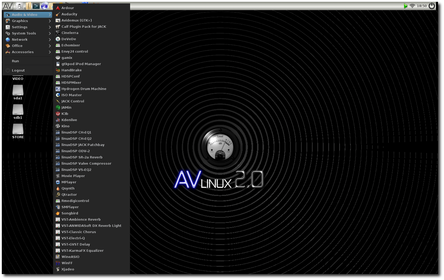The image size is (444, 280).
Task: Start gamix from the Audio & Video list
Action: coord(91,58)
